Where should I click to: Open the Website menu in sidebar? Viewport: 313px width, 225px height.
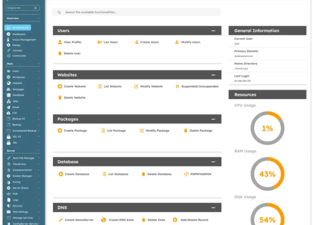click(23, 83)
